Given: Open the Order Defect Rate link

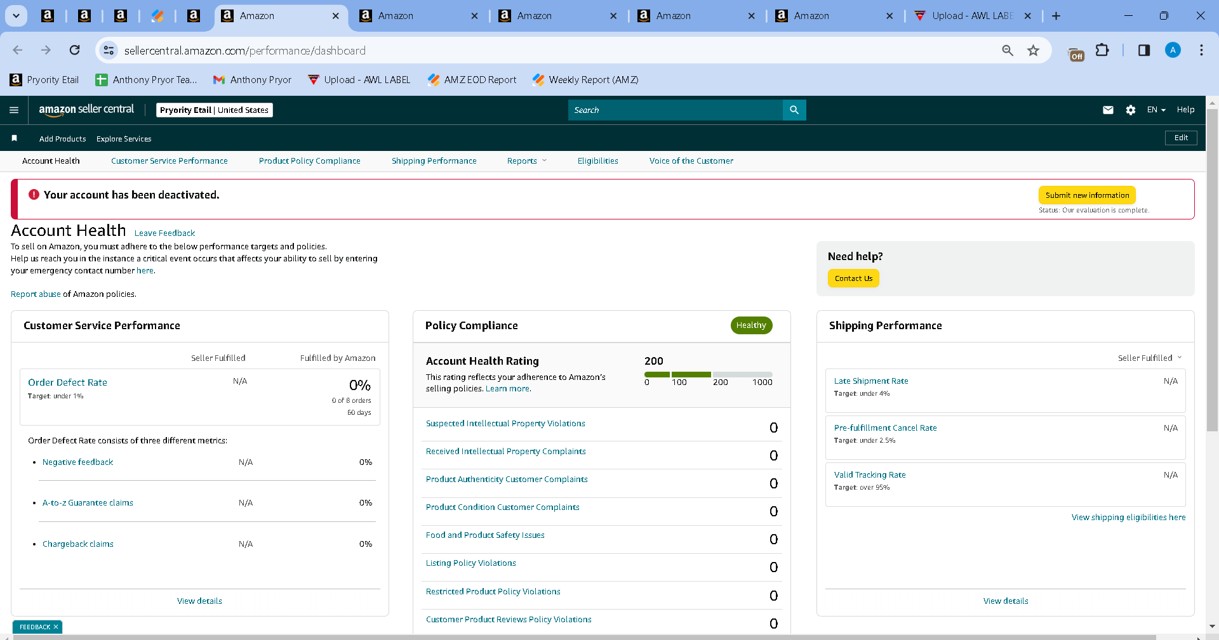Looking at the screenshot, I should pyautogui.click(x=67, y=382).
